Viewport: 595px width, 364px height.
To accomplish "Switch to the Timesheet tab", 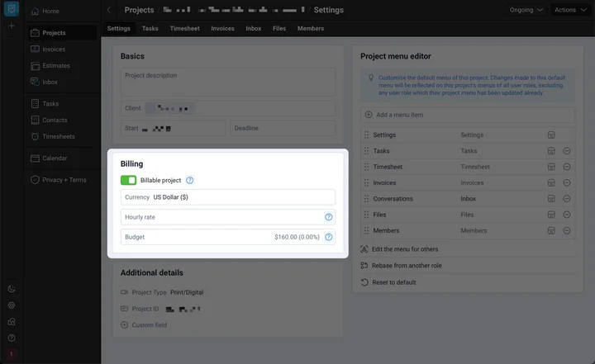I will [x=184, y=28].
